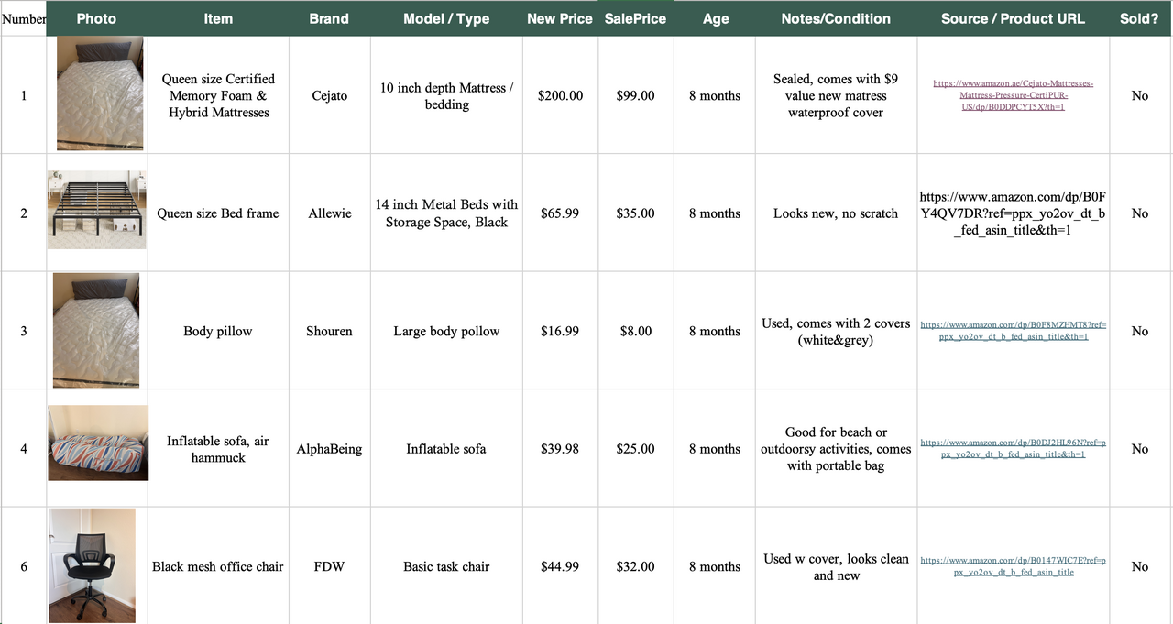Select the $16.99 new price cell
The width and height of the screenshot is (1173, 624).
[x=559, y=331]
